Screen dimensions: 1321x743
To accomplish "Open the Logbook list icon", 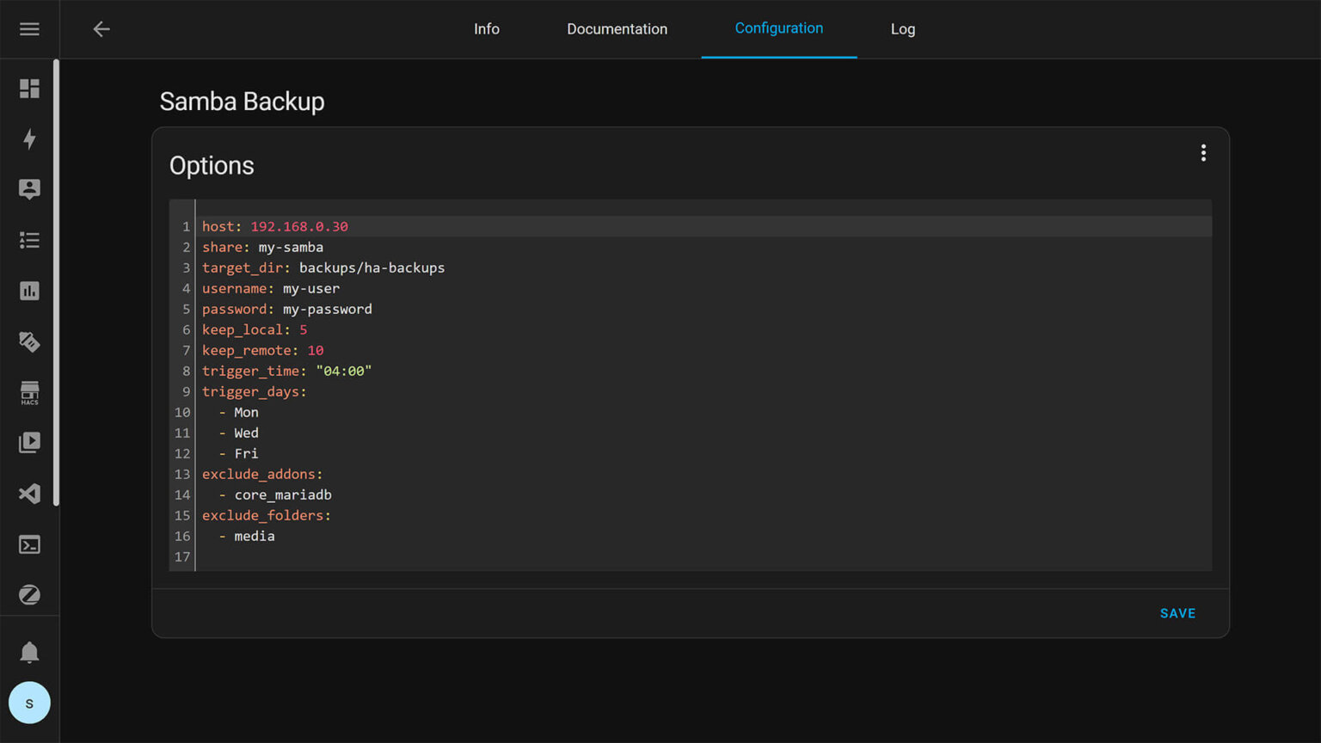I will coord(29,241).
